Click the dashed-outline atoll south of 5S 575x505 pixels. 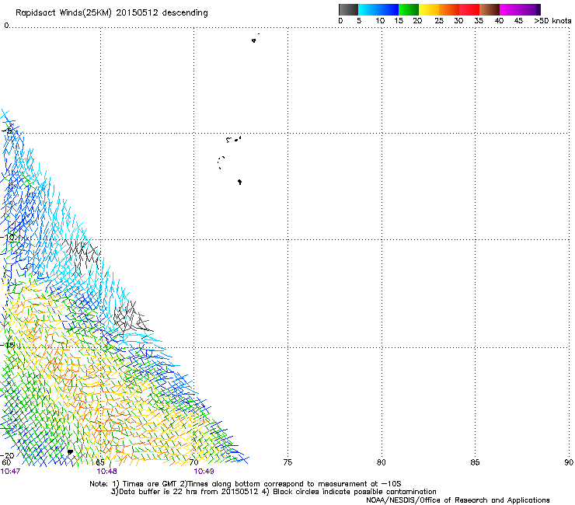221,162
